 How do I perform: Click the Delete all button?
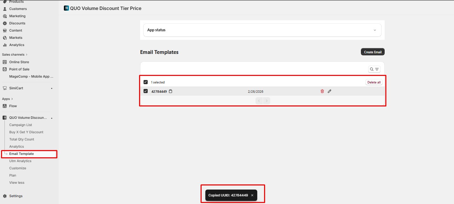coord(374,82)
